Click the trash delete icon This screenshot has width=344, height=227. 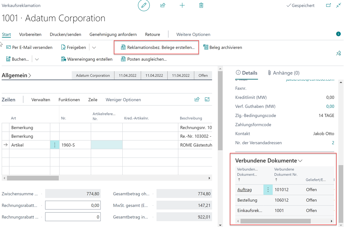click(x=201, y=5)
